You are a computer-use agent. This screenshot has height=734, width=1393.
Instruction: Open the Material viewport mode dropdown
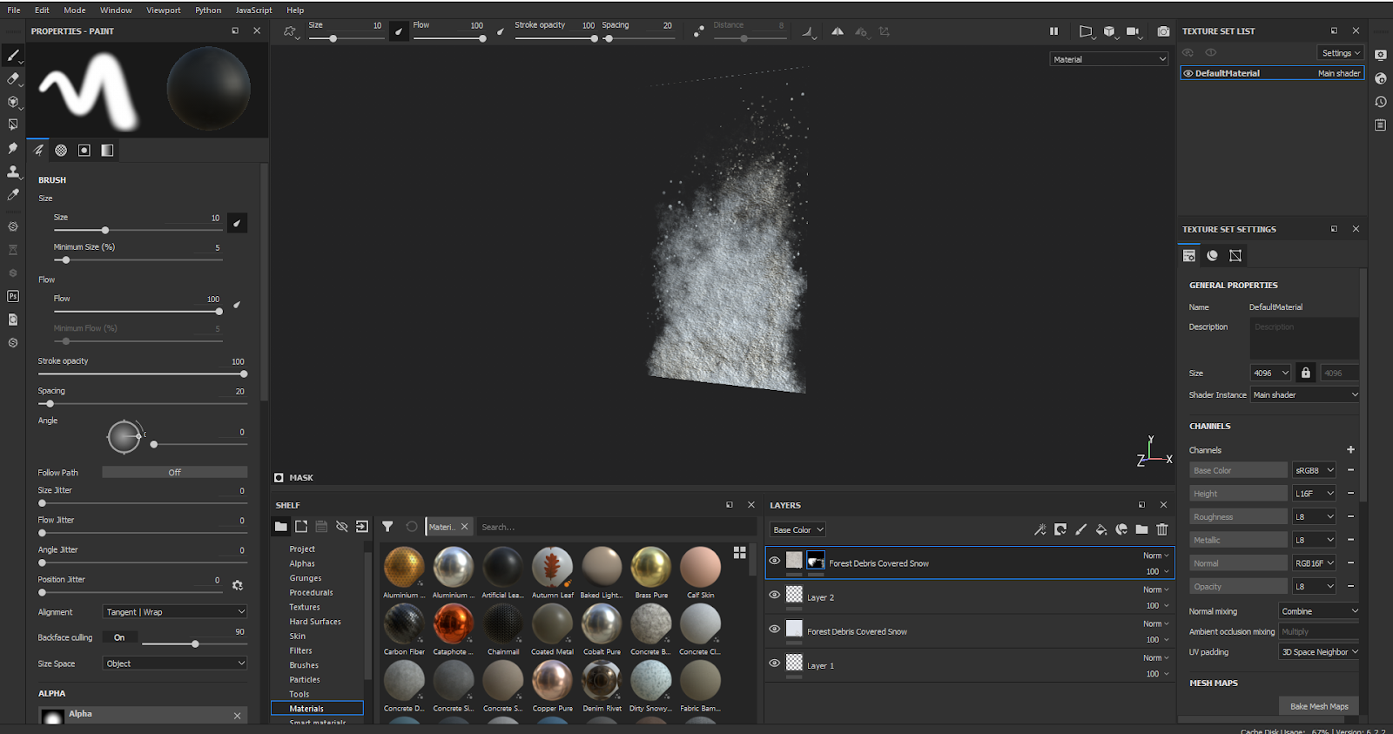coord(1108,59)
